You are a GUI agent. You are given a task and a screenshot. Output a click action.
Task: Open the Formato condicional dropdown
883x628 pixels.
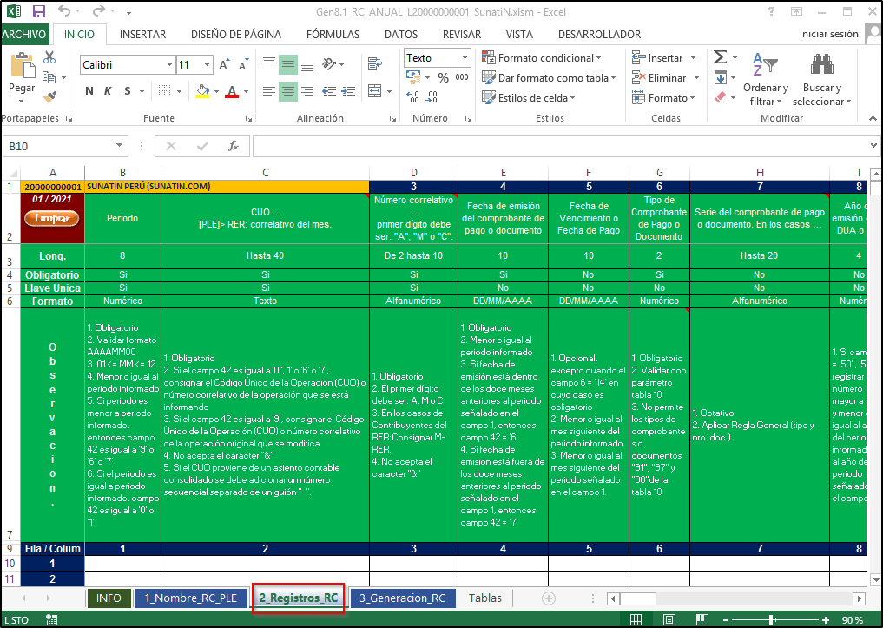pyautogui.click(x=543, y=58)
